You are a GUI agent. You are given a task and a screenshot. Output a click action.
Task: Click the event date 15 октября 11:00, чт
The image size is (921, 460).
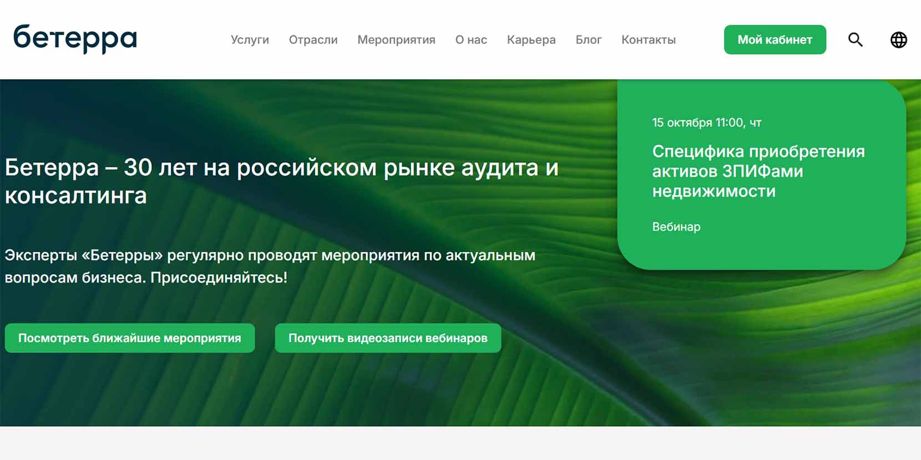[x=706, y=122]
